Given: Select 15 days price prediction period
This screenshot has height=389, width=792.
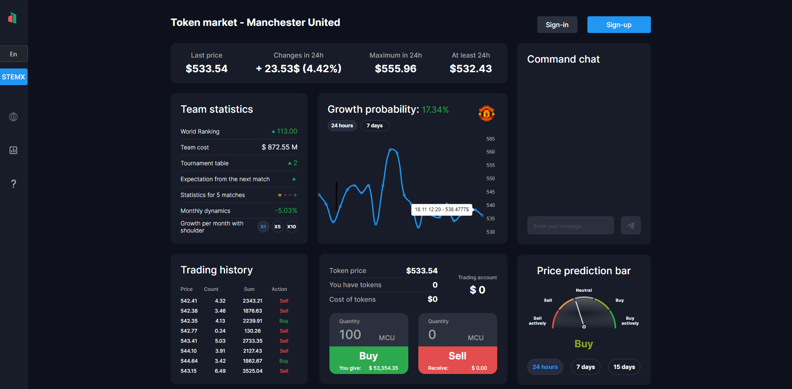Looking at the screenshot, I should click(x=624, y=367).
